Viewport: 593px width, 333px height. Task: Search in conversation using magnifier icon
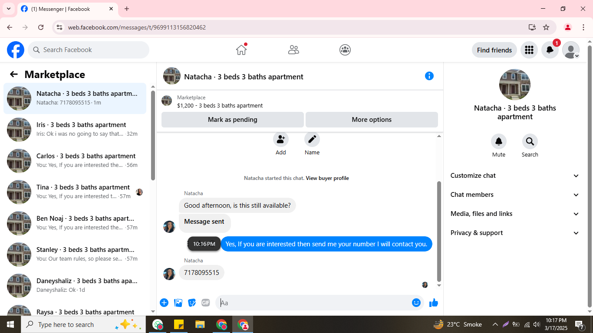click(x=530, y=141)
